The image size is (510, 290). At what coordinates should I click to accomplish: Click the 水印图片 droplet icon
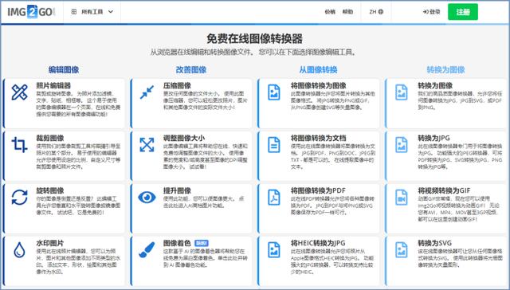click(19, 250)
